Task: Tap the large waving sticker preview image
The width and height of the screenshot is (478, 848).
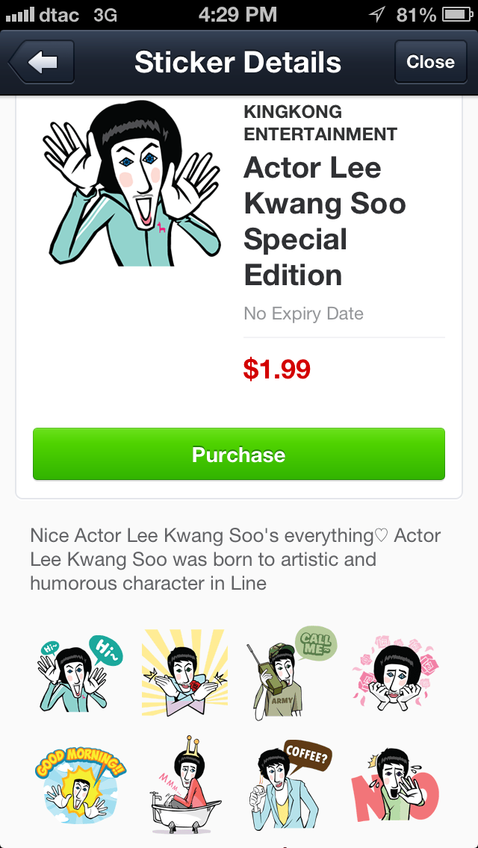Action: [131, 185]
